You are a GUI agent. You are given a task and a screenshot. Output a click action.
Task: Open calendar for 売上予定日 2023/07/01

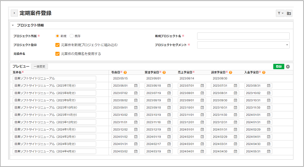coord(202,86)
